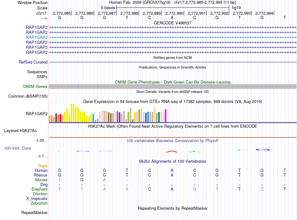Click the orange Gaps label in Multiz alignment
This screenshot has height=220, width=297.
(43, 166)
